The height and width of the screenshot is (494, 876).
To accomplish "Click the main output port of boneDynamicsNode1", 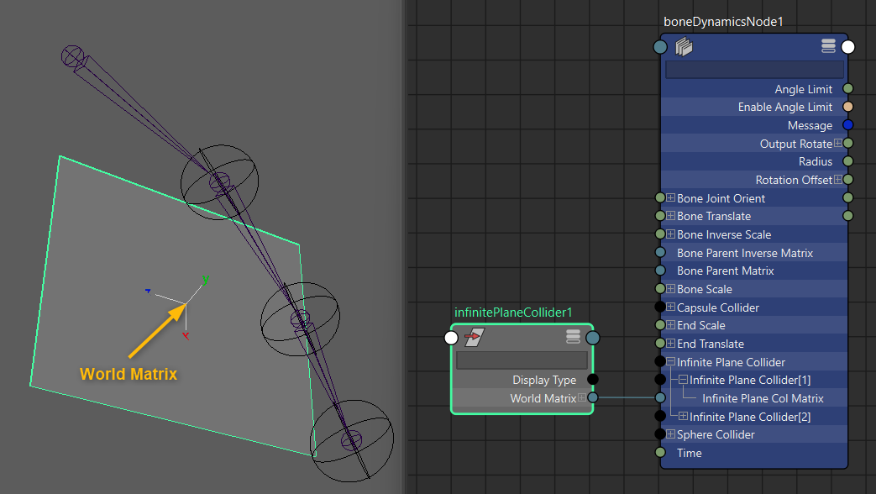I will 847,47.
